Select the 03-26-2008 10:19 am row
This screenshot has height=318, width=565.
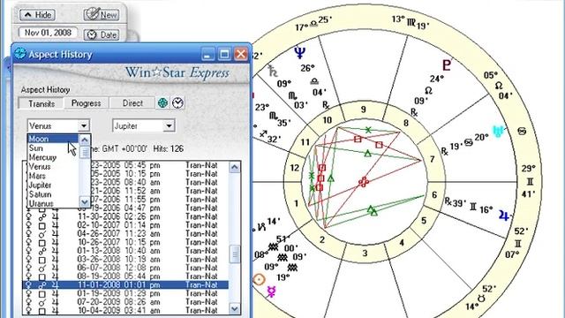[125, 259]
